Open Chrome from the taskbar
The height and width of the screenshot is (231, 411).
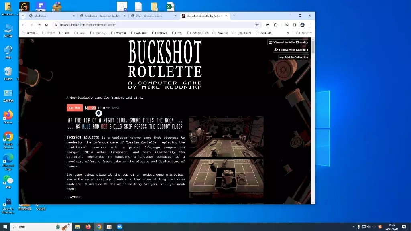pyautogui.click(x=99, y=227)
